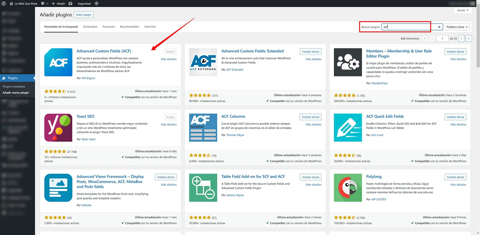The image size is (480, 235).
Task: Jump to first page with the left double-arrow
Action: click(x=425, y=38)
